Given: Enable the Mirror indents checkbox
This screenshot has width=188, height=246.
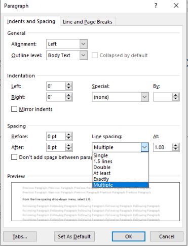Looking at the screenshot, I should point(14,109).
